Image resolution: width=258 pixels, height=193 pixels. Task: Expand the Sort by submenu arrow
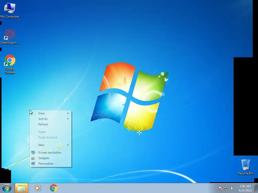pyautogui.click(x=68, y=119)
